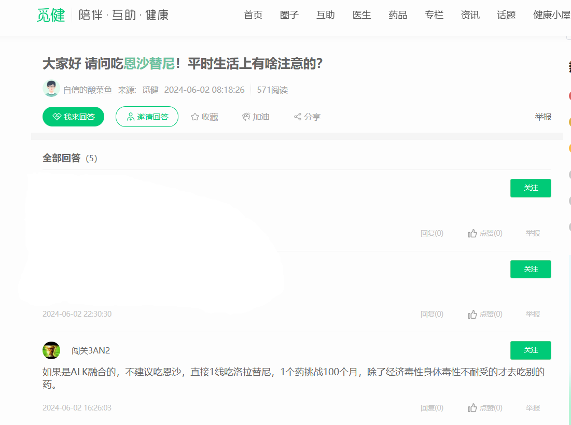Report the question using 举报

tap(543, 117)
